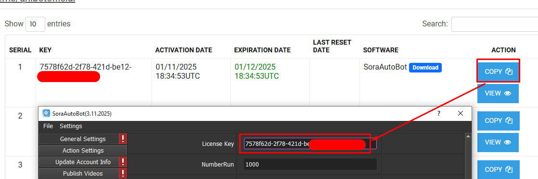Viewport: 538px width, 179px height.
Task: Click the warning icon beside Publish Videos
Action: (x=123, y=174)
